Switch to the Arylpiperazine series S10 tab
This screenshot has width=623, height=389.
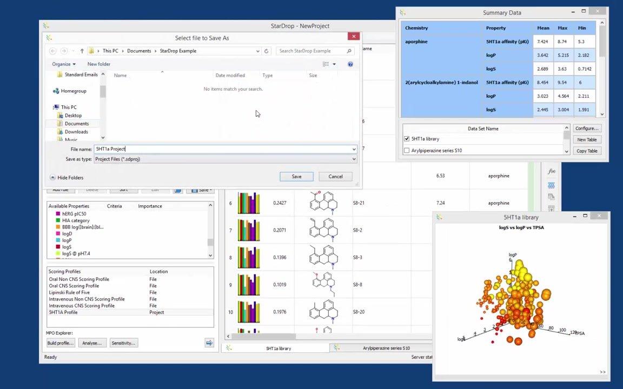coord(386,348)
